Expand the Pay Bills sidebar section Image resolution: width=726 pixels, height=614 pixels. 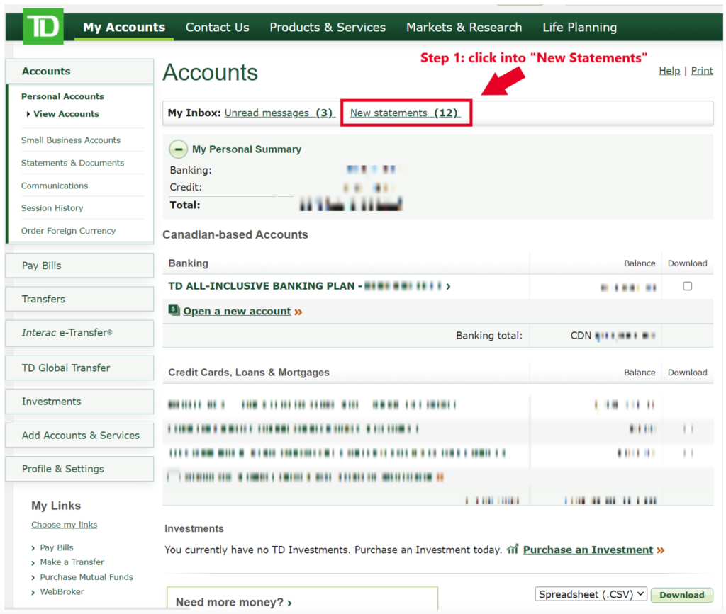pyautogui.click(x=79, y=266)
